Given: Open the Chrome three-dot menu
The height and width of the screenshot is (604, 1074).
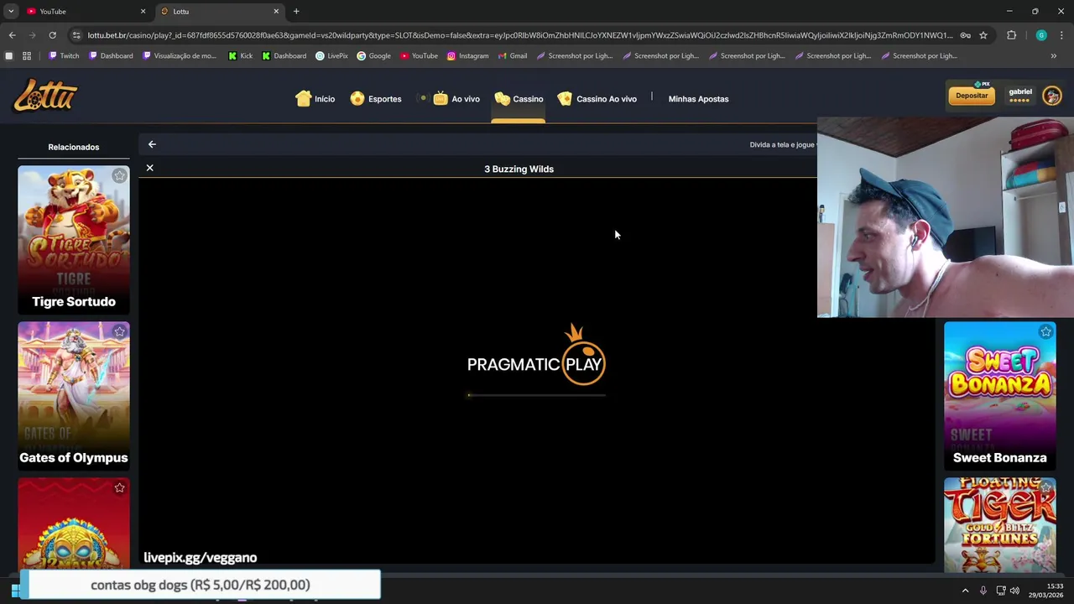Looking at the screenshot, I should pos(1061,35).
